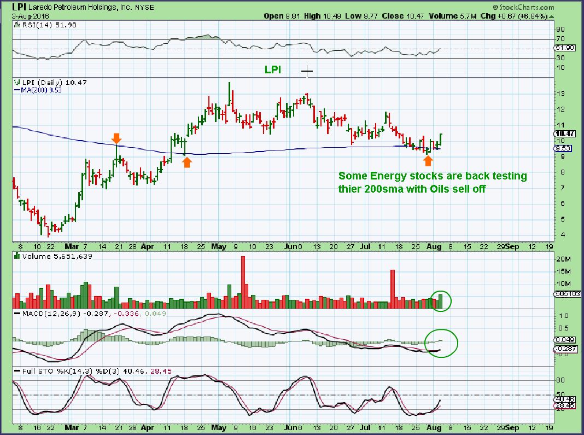
Task: Click the Volume 5,651,639 panel label
Action: pos(57,256)
